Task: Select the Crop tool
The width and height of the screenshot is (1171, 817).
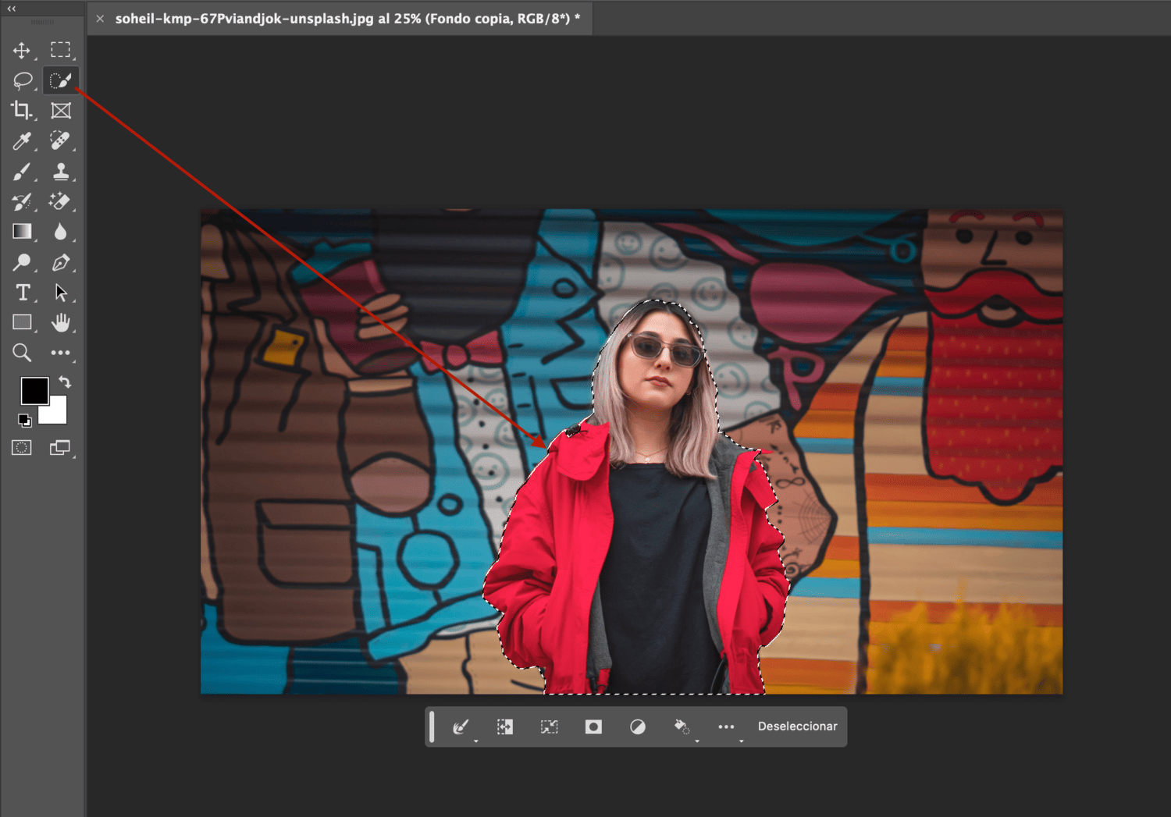Action: 22,110
